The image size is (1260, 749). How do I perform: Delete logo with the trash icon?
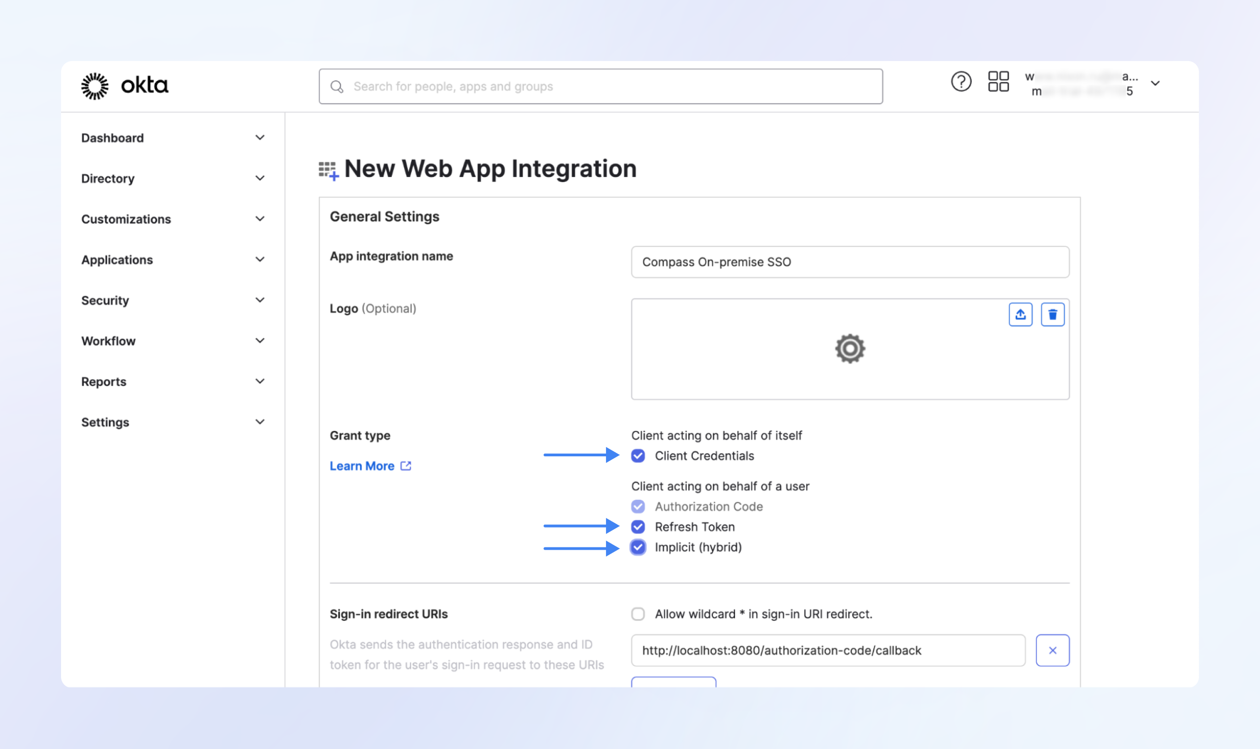click(x=1052, y=314)
